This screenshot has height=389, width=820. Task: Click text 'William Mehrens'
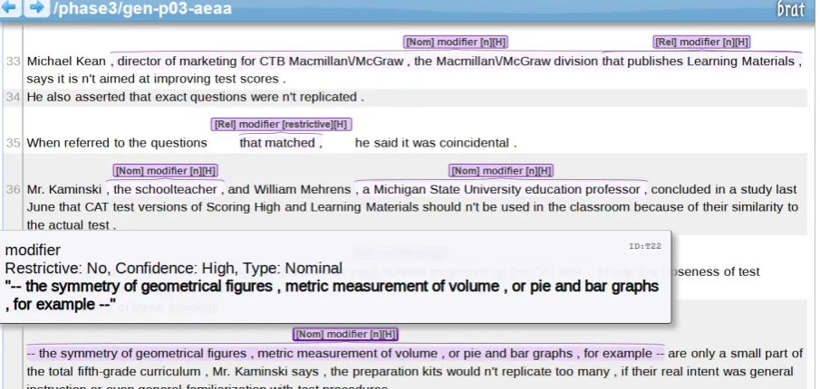pyautogui.click(x=302, y=190)
